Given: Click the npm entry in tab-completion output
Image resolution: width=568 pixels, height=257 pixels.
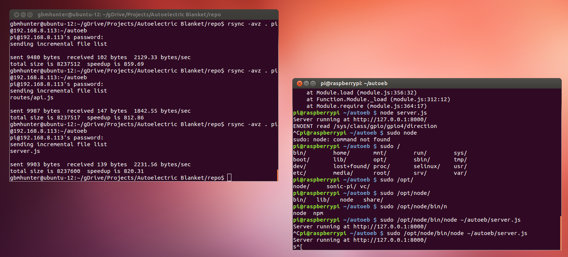Looking at the screenshot, I should (x=318, y=213).
